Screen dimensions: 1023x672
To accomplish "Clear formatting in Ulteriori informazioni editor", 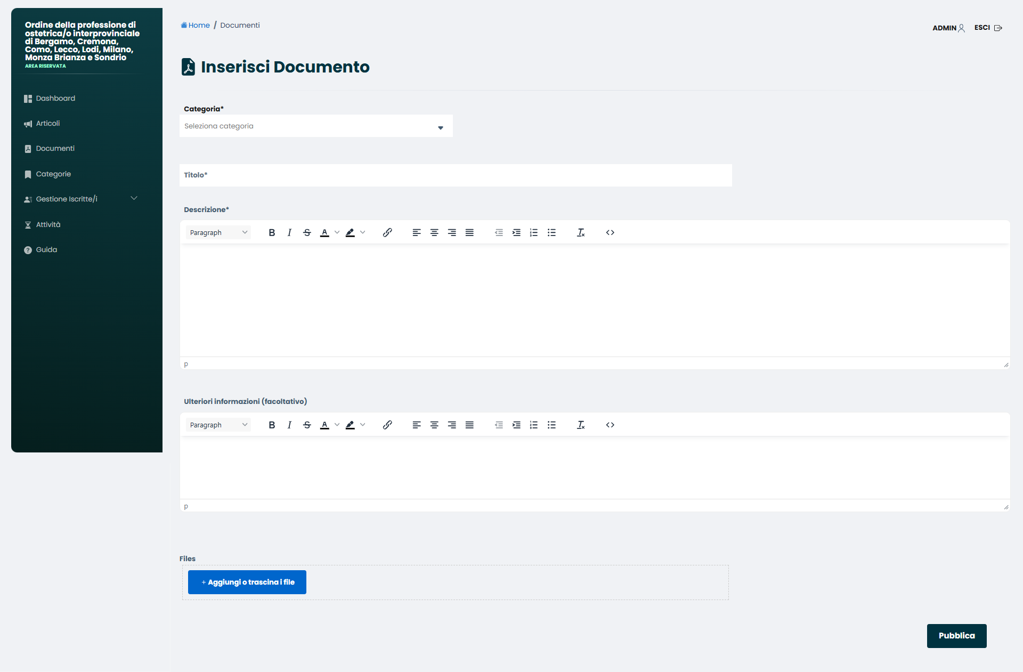I will coord(581,425).
